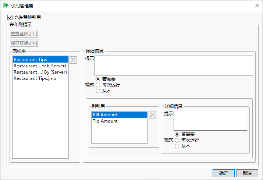Select Tip Amount column reference
263x180 pixels.
[105, 121]
